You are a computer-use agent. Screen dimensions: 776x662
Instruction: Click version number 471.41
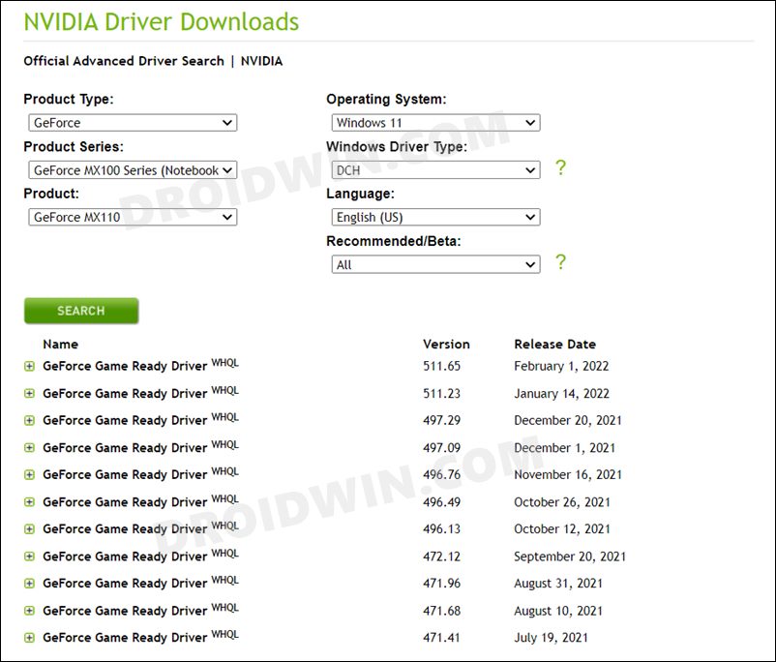(441, 638)
